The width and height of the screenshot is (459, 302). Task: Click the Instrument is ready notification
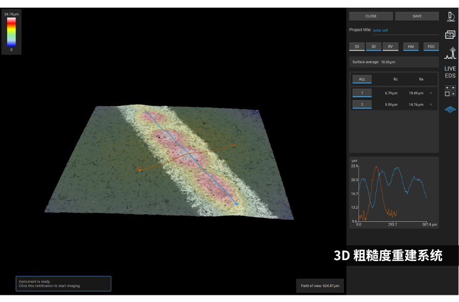tap(63, 284)
